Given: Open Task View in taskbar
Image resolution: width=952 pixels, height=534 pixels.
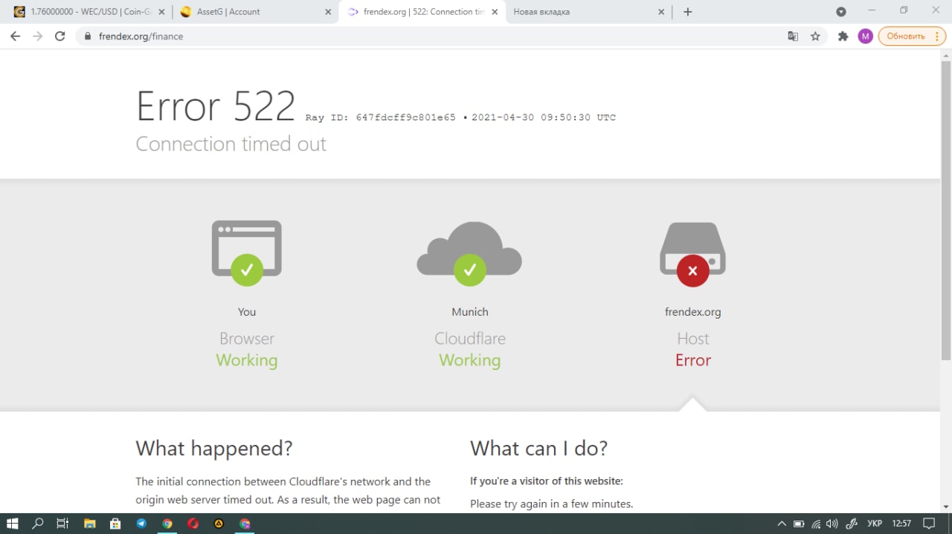Looking at the screenshot, I should [62, 524].
